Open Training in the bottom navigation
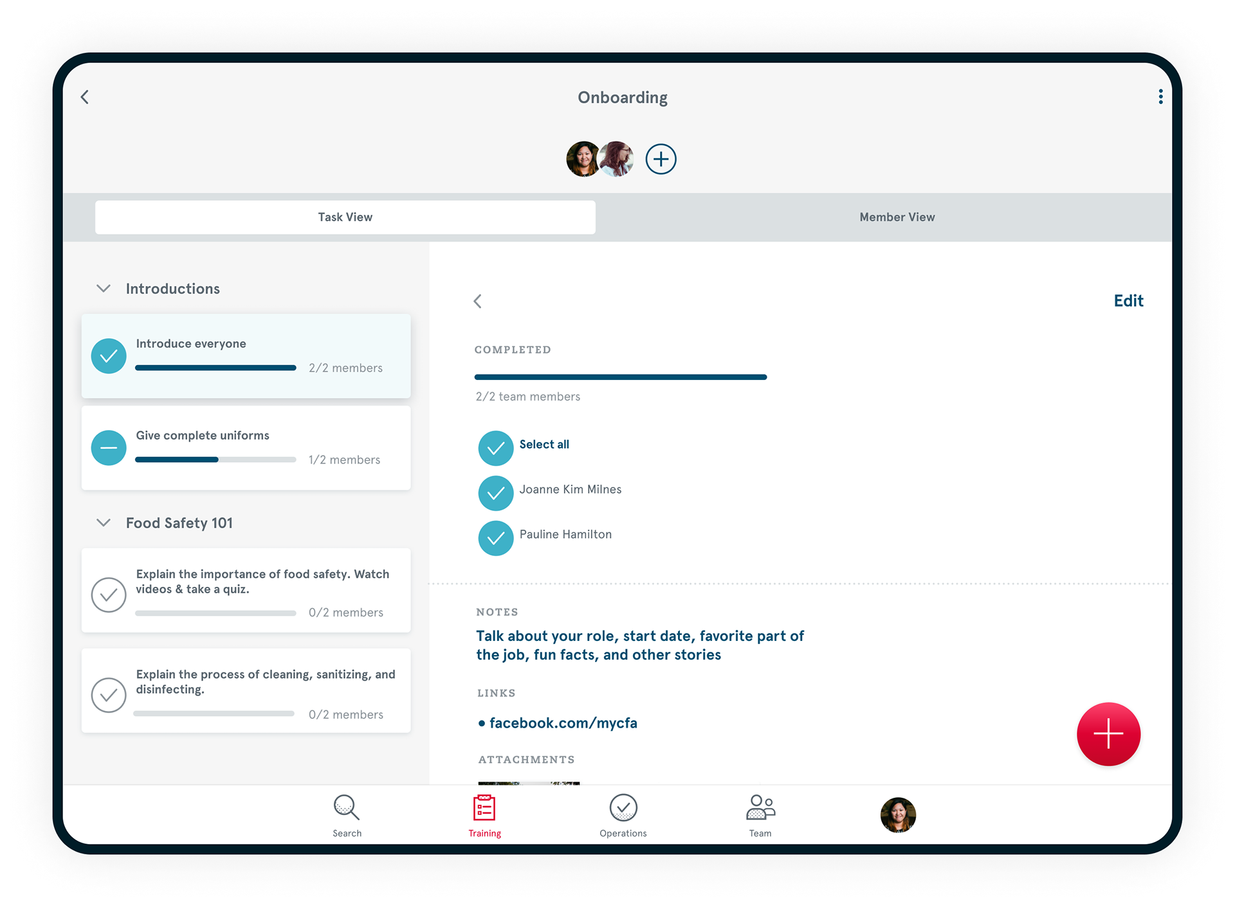The image size is (1235, 907). [x=484, y=816]
